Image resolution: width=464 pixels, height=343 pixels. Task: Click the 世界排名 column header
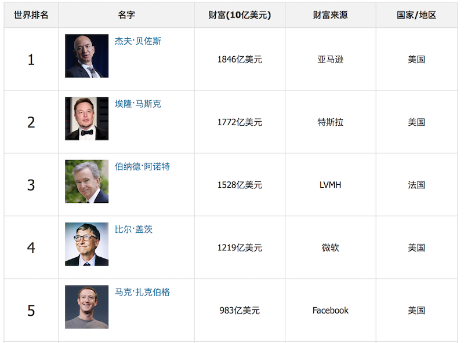pyautogui.click(x=31, y=15)
